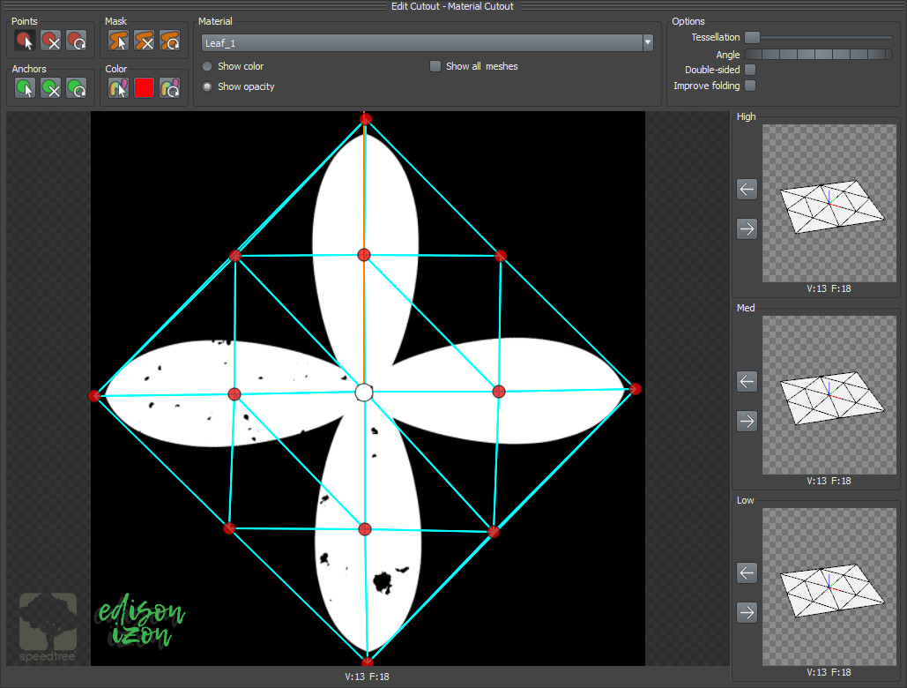
Task: Enable the Show all meshes checkbox
Action: [435, 65]
